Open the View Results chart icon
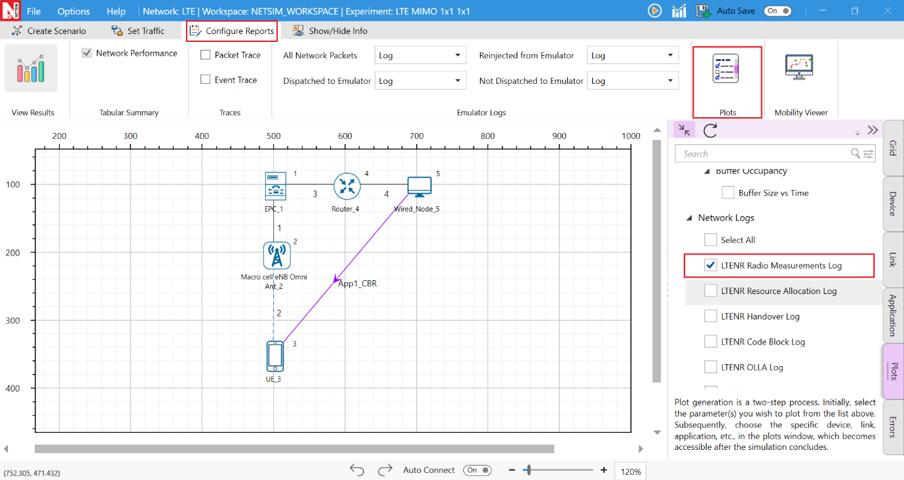This screenshot has height=480, width=904. tap(31, 69)
